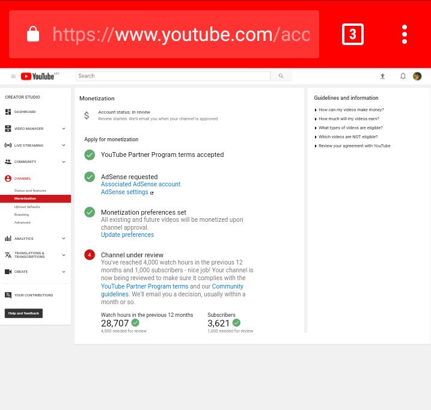This screenshot has width=431, height=410.
Task: Click the upload arrow icon
Action: [x=382, y=76]
